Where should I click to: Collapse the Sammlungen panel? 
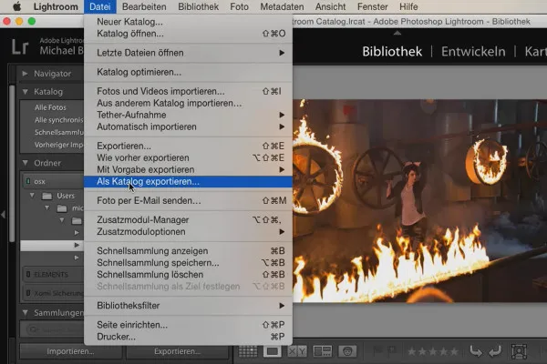pos(26,312)
